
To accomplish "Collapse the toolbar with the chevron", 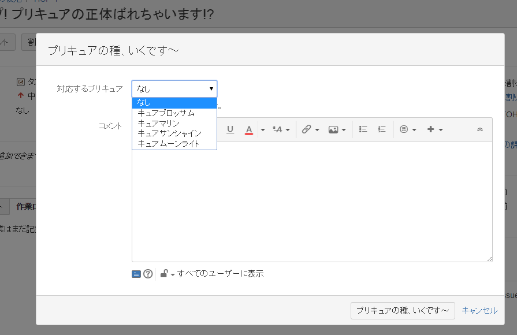I will pos(479,129).
